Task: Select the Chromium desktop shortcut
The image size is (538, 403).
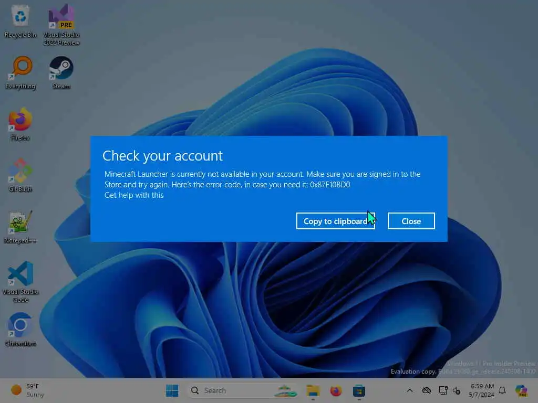Action: (x=20, y=330)
